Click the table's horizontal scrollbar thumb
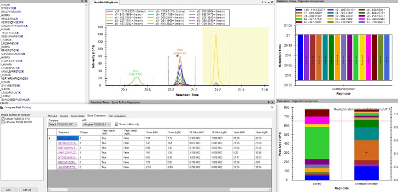The width and height of the screenshot is (398, 192). click(x=149, y=189)
